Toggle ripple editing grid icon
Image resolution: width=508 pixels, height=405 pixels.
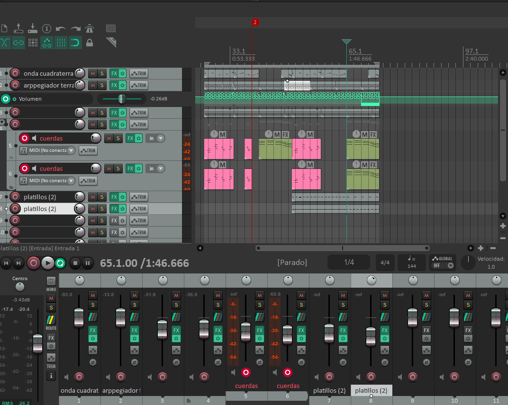[33, 43]
